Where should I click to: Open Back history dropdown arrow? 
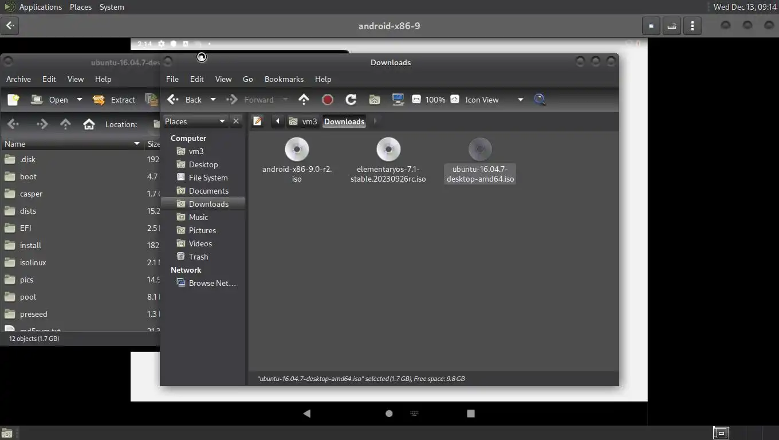pos(213,100)
